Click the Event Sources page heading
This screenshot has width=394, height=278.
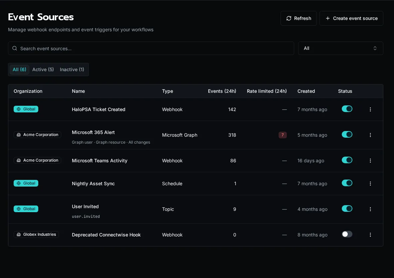(x=41, y=17)
